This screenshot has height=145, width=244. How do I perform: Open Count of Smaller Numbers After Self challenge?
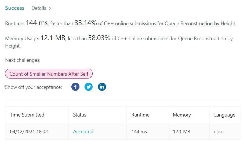[x=49, y=74]
